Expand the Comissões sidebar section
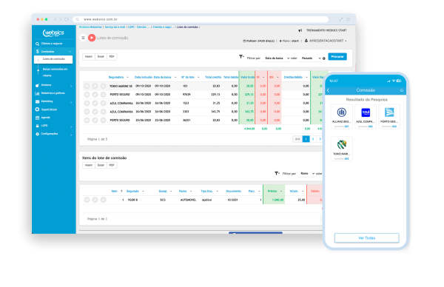Image resolution: width=444 pixels, height=287 pixels. [x=54, y=52]
